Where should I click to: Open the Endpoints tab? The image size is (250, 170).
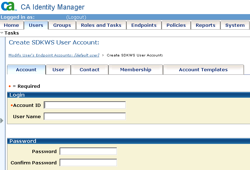pos(144,25)
